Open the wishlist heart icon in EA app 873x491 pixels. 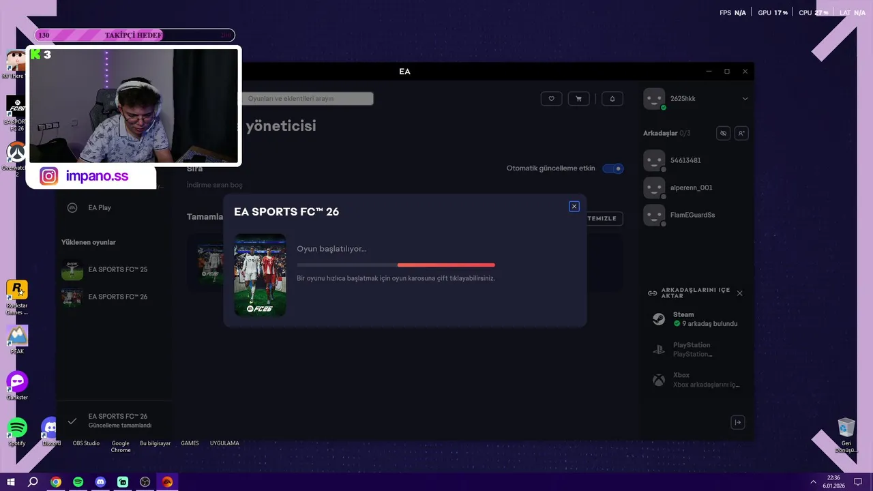(x=551, y=99)
